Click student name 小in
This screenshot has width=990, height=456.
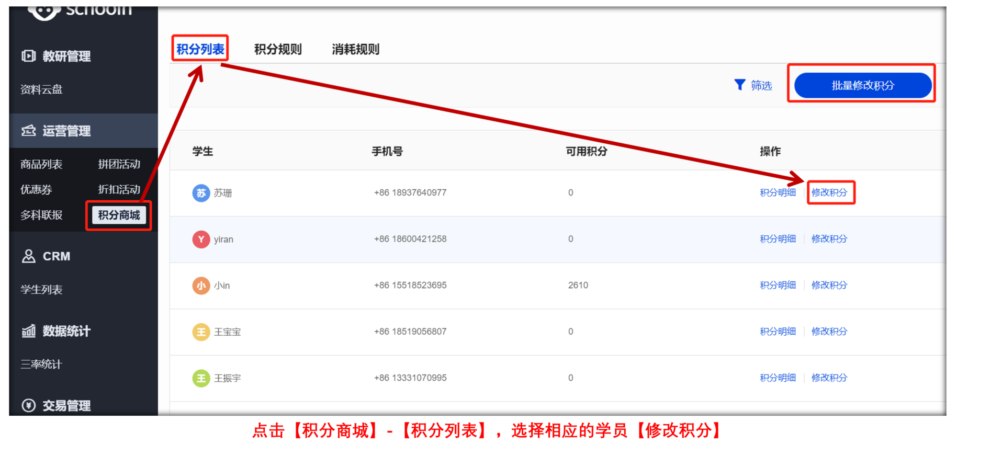coord(222,286)
